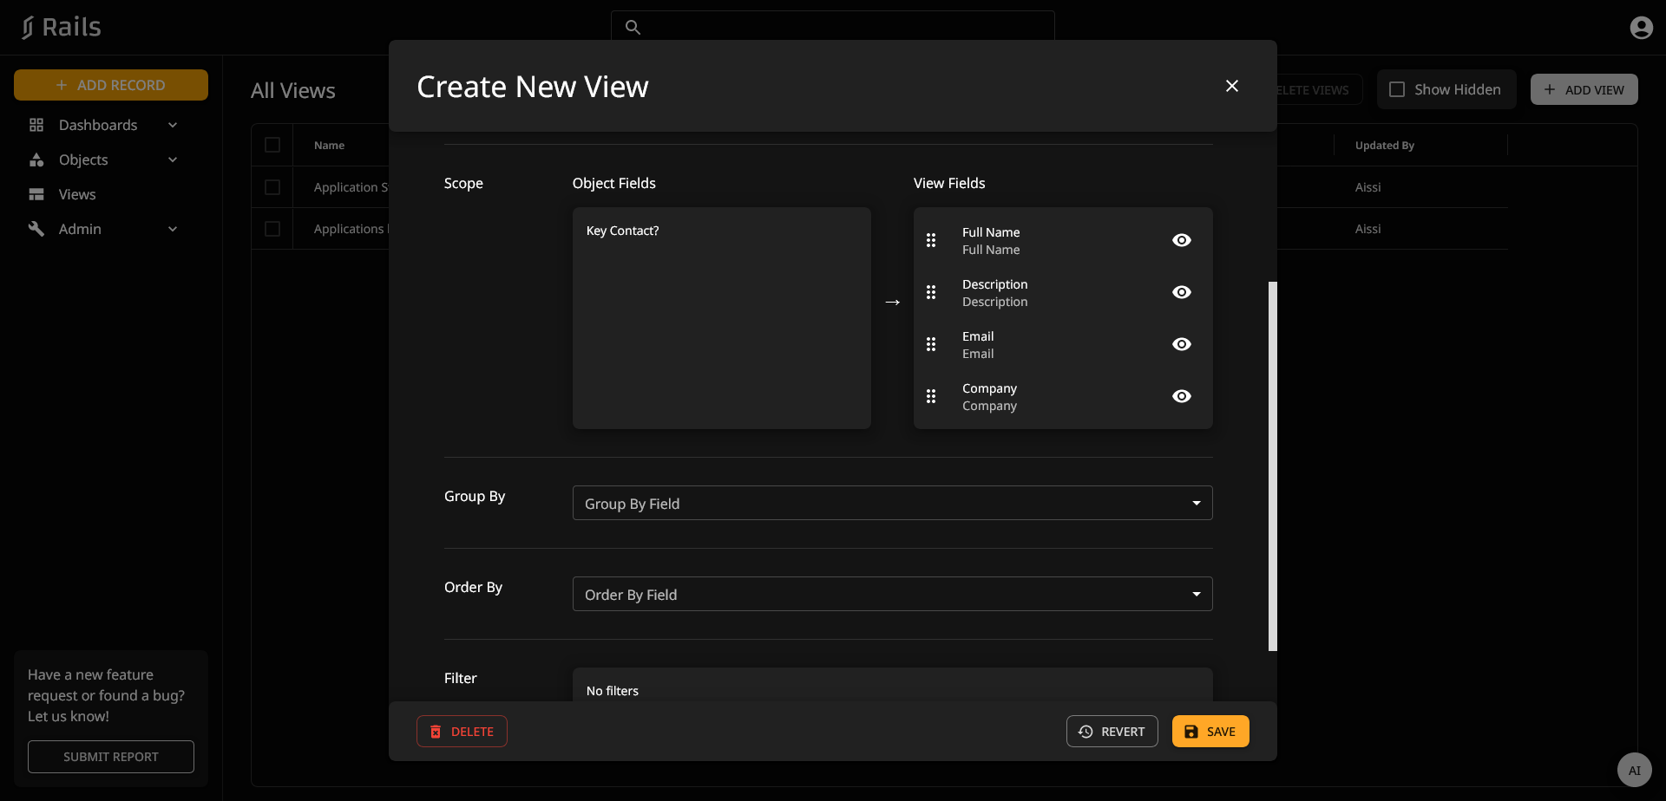Open the AI assistant bubble
1666x801 pixels.
click(x=1634, y=770)
